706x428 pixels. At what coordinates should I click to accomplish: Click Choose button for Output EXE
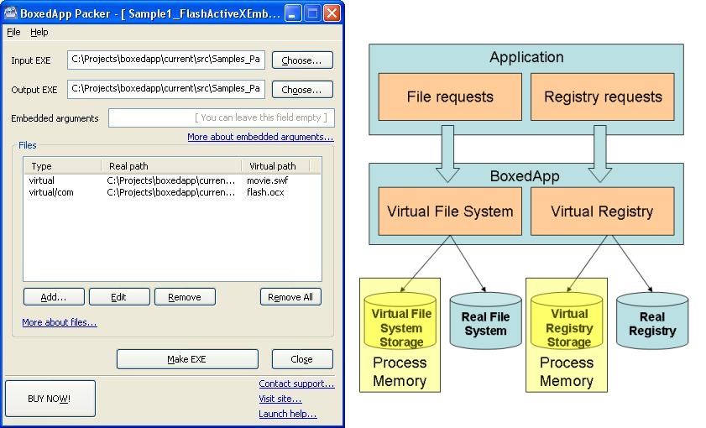(301, 90)
